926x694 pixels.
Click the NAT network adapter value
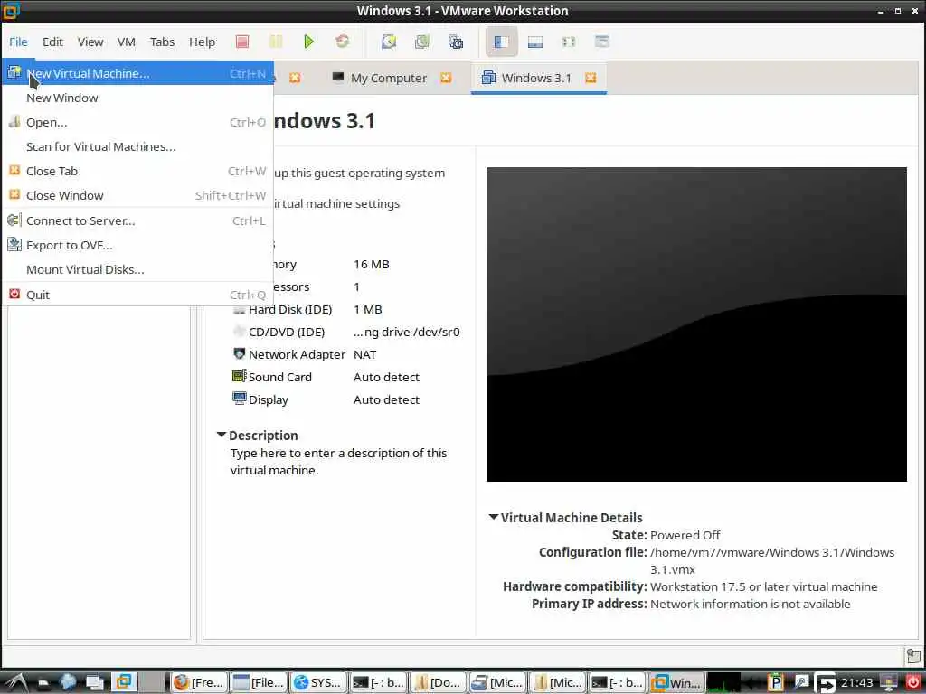pyautogui.click(x=365, y=354)
